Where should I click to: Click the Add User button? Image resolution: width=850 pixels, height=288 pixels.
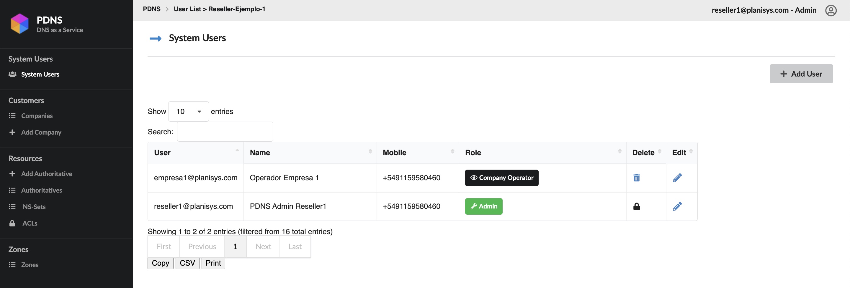coord(801,74)
